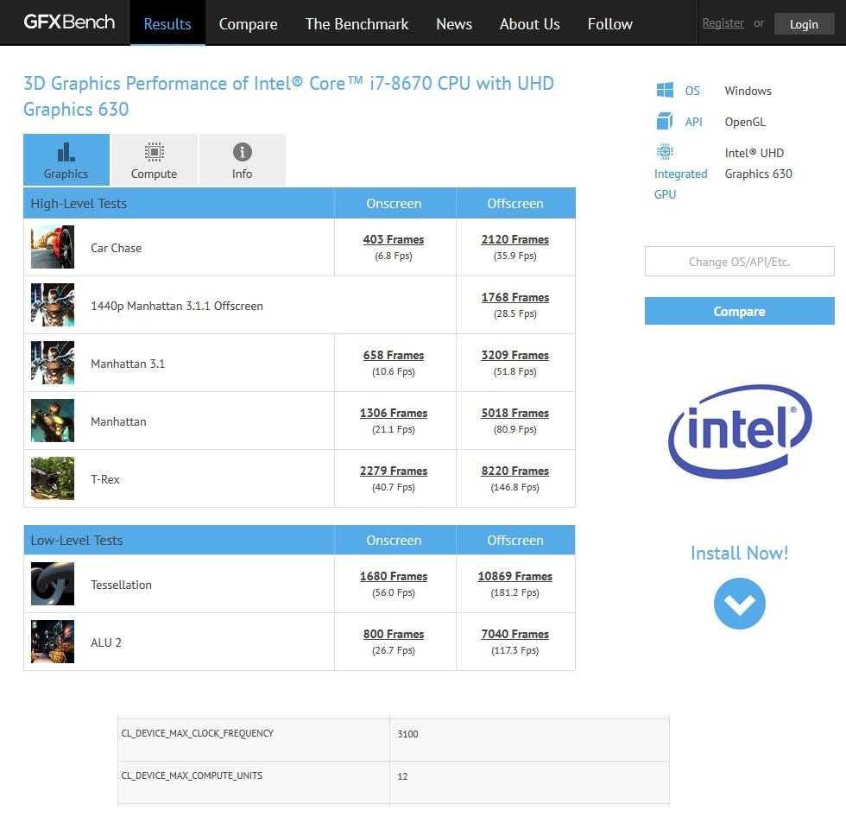This screenshot has height=829, width=846.
Task: Open T-Rex offscreen 8220 Frames result
Action: coord(515,470)
